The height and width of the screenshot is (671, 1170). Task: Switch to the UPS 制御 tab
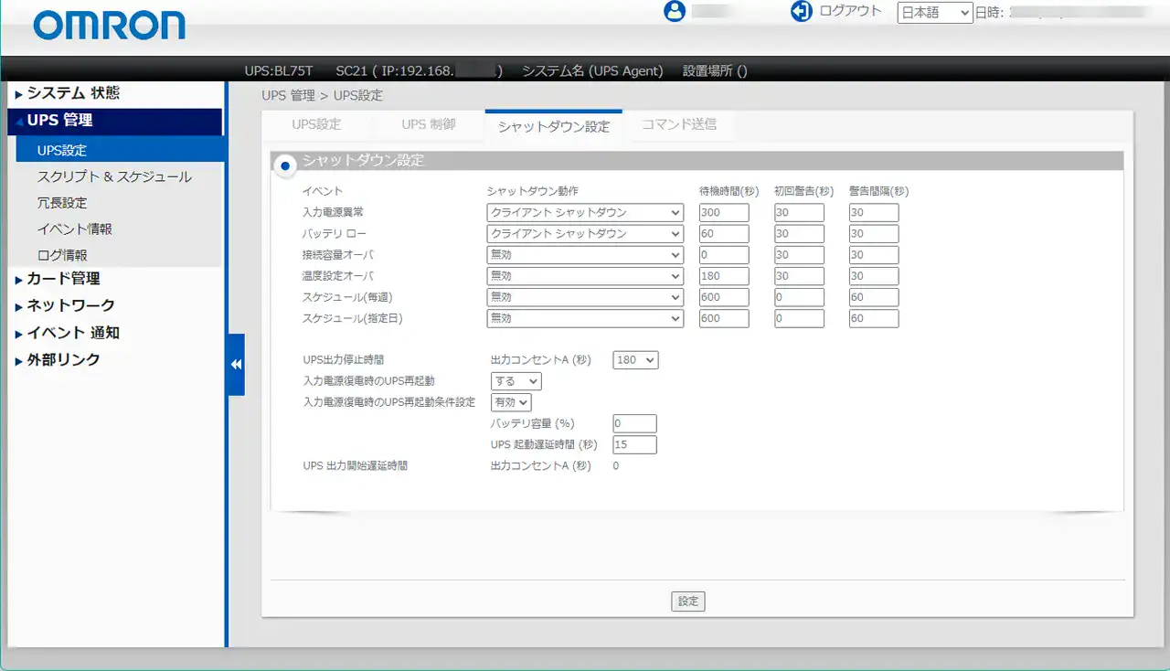tap(428, 124)
